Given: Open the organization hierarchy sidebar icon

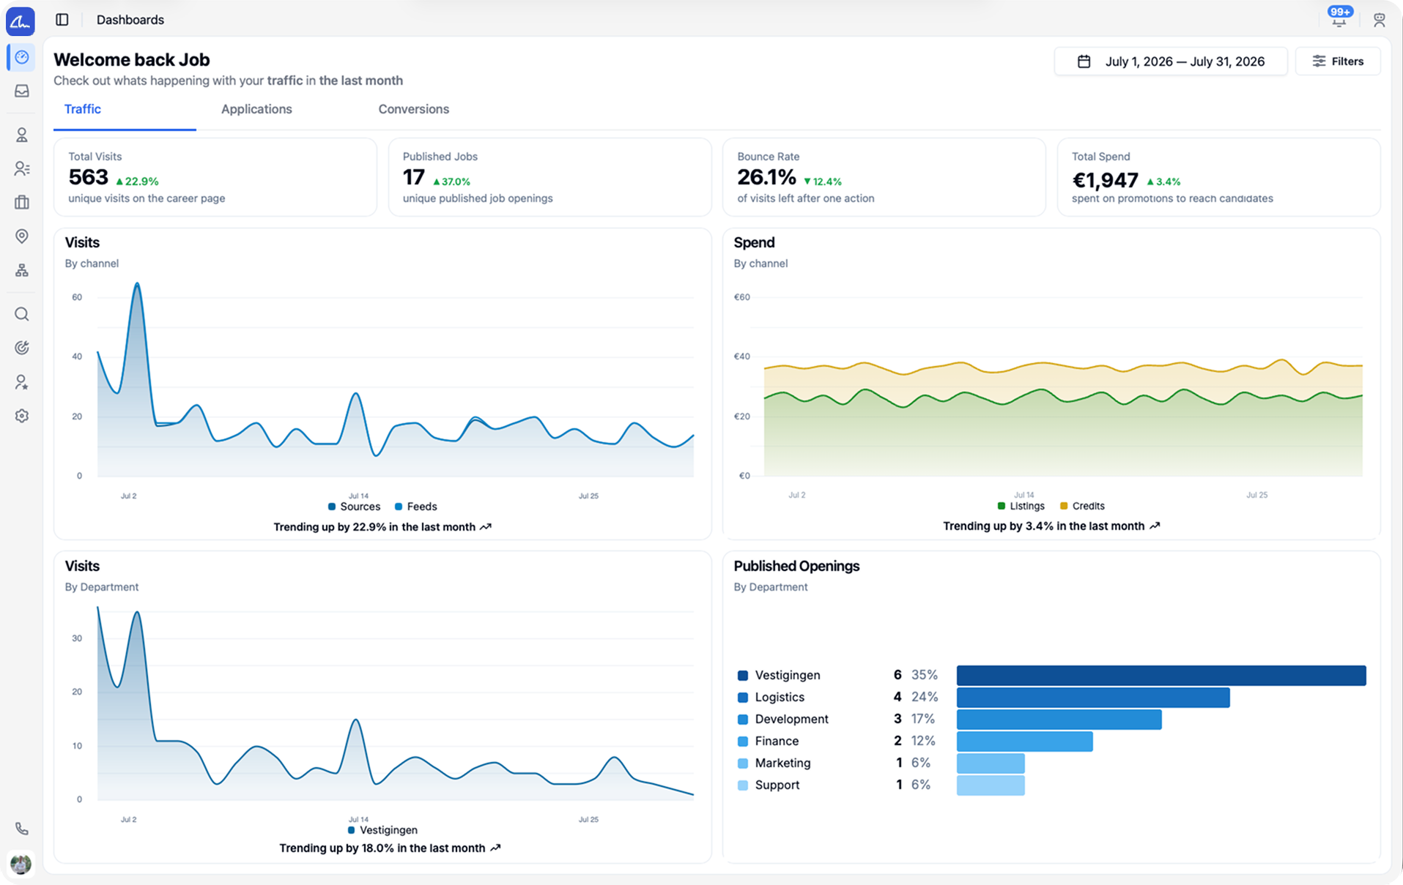Looking at the screenshot, I should pos(22,270).
